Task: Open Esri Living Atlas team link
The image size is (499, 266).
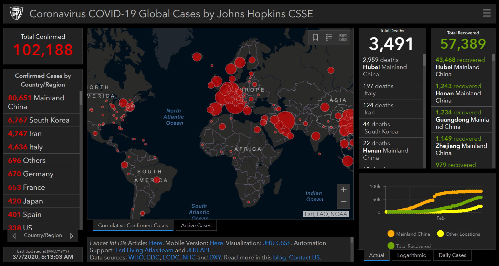Action: 144,250
